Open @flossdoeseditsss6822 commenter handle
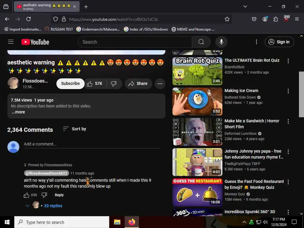Image resolution: width=304 pixels, height=228 pixels. (x=47, y=173)
